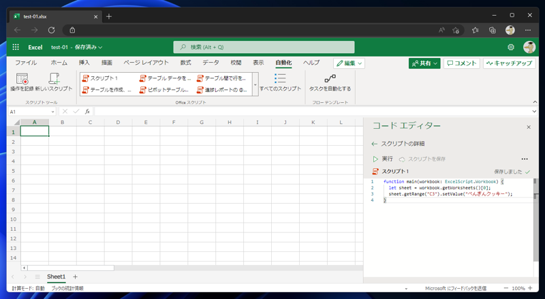Click タスクを自動化する flow icon
The width and height of the screenshot is (545, 299).
pos(330,82)
